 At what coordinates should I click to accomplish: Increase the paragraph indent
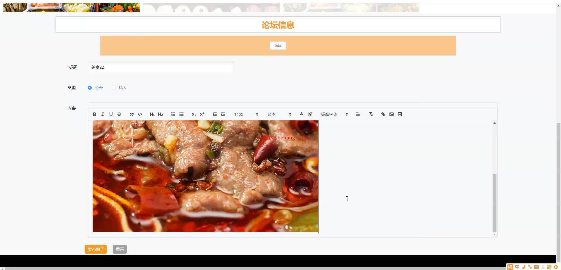point(223,114)
